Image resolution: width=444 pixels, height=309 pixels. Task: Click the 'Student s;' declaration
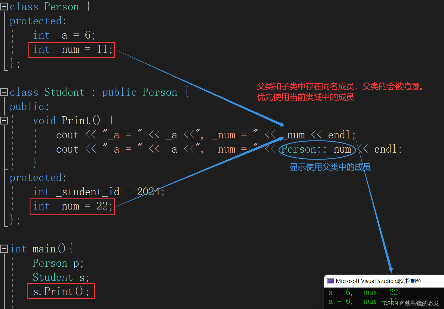[61, 277]
